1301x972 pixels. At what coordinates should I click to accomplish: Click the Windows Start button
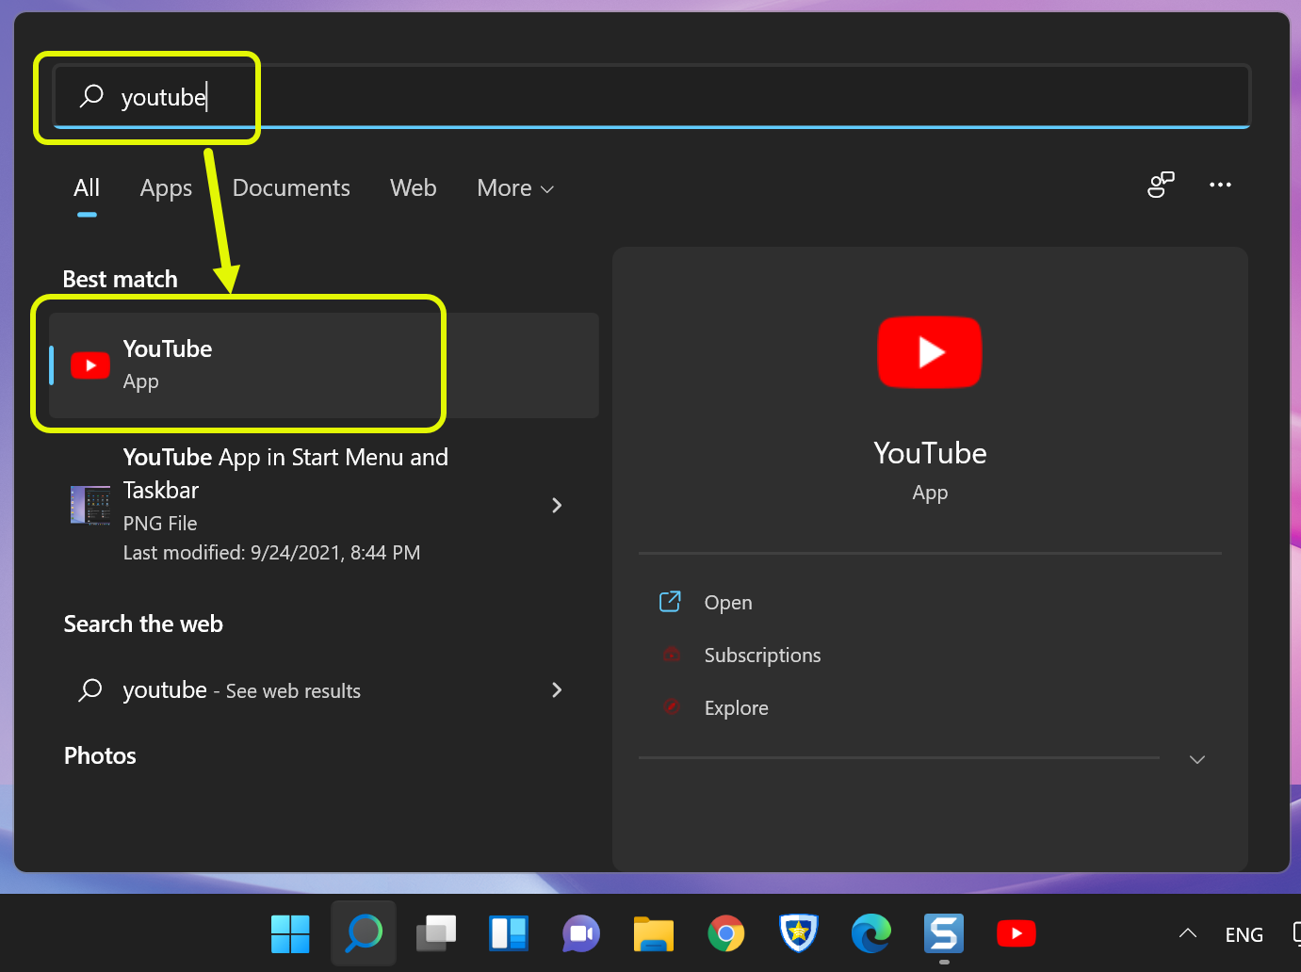coord(290,933)
